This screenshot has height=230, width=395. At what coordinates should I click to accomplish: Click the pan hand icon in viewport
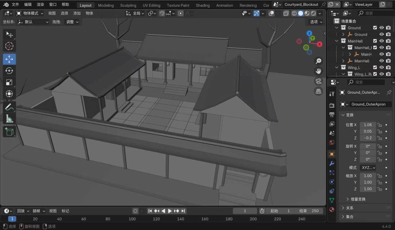pos(319,71)
